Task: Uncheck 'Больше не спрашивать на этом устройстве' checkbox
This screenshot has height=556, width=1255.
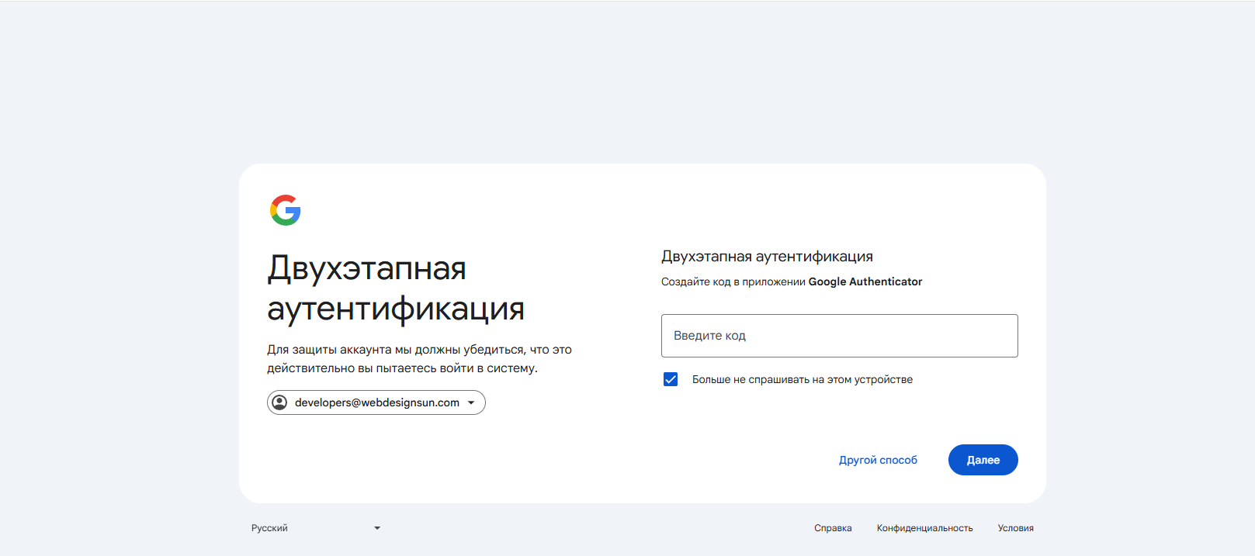Action: pos(671,379)
